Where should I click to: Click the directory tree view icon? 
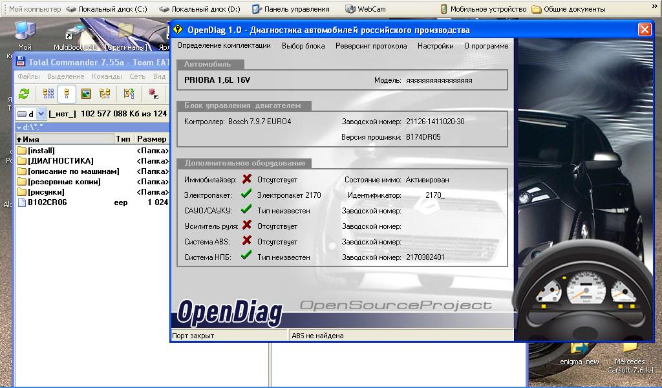click(105, 94)
